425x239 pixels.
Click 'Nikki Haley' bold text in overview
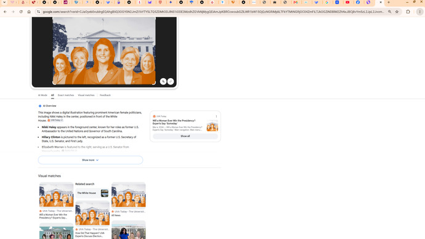[x=49, y=127]
